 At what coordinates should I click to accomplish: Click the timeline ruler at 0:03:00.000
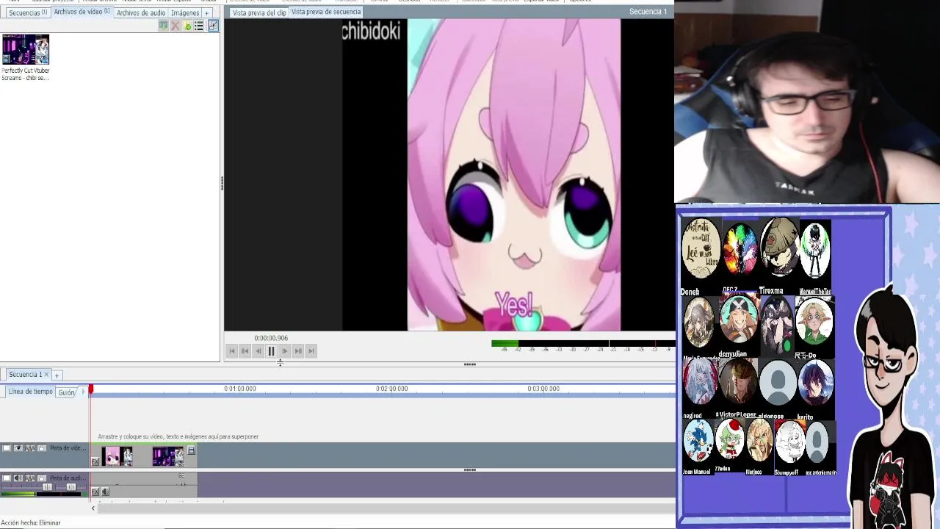543,389
